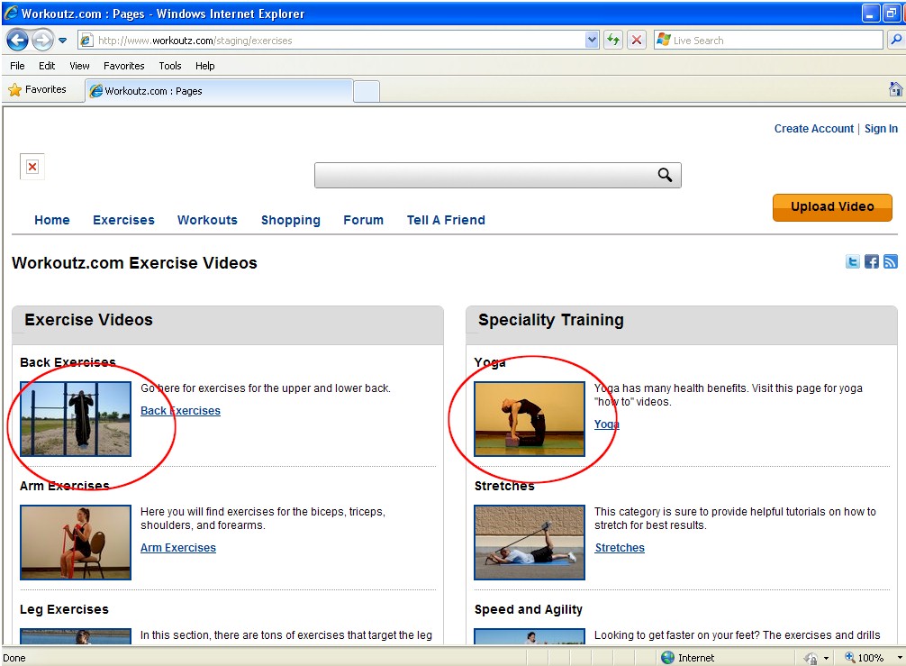The width and height of the screenshot is (906, 666).
Task: Expand the zoom level dropdown arrow
Action: tap(900, 658)
